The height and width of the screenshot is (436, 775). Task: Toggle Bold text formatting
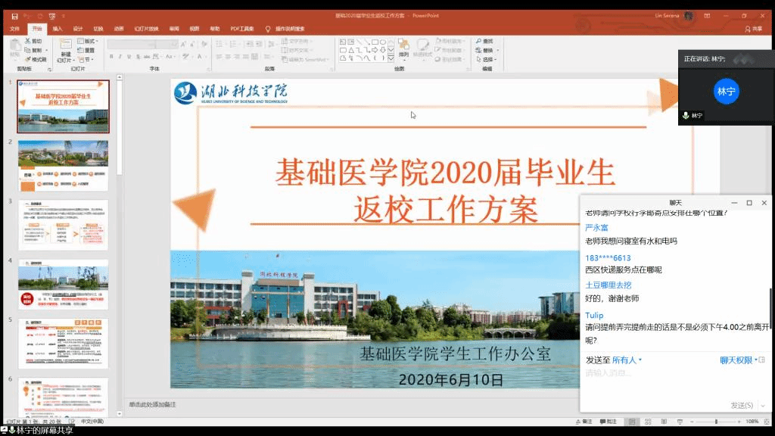(110, 57)
